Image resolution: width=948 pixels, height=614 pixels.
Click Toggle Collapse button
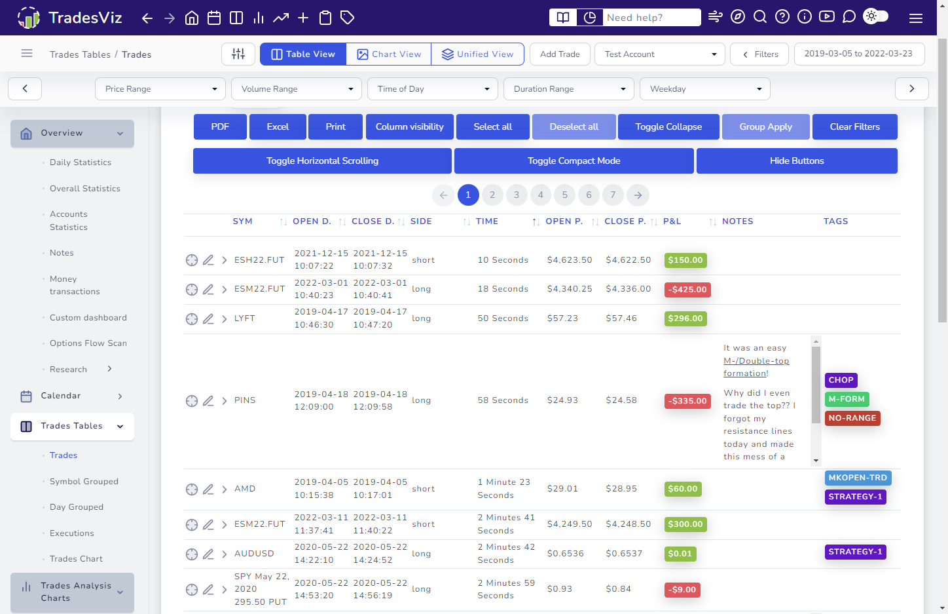(x=668, y=126)
